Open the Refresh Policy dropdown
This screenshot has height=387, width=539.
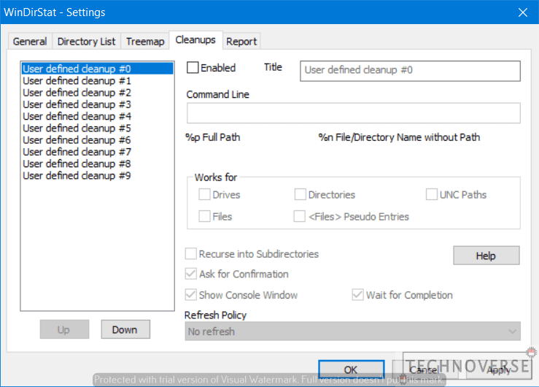(x=353, y=332)
